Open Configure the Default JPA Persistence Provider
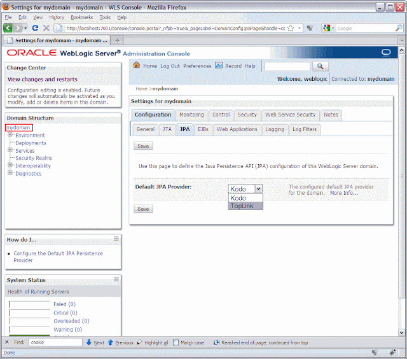 pos(58,257)
